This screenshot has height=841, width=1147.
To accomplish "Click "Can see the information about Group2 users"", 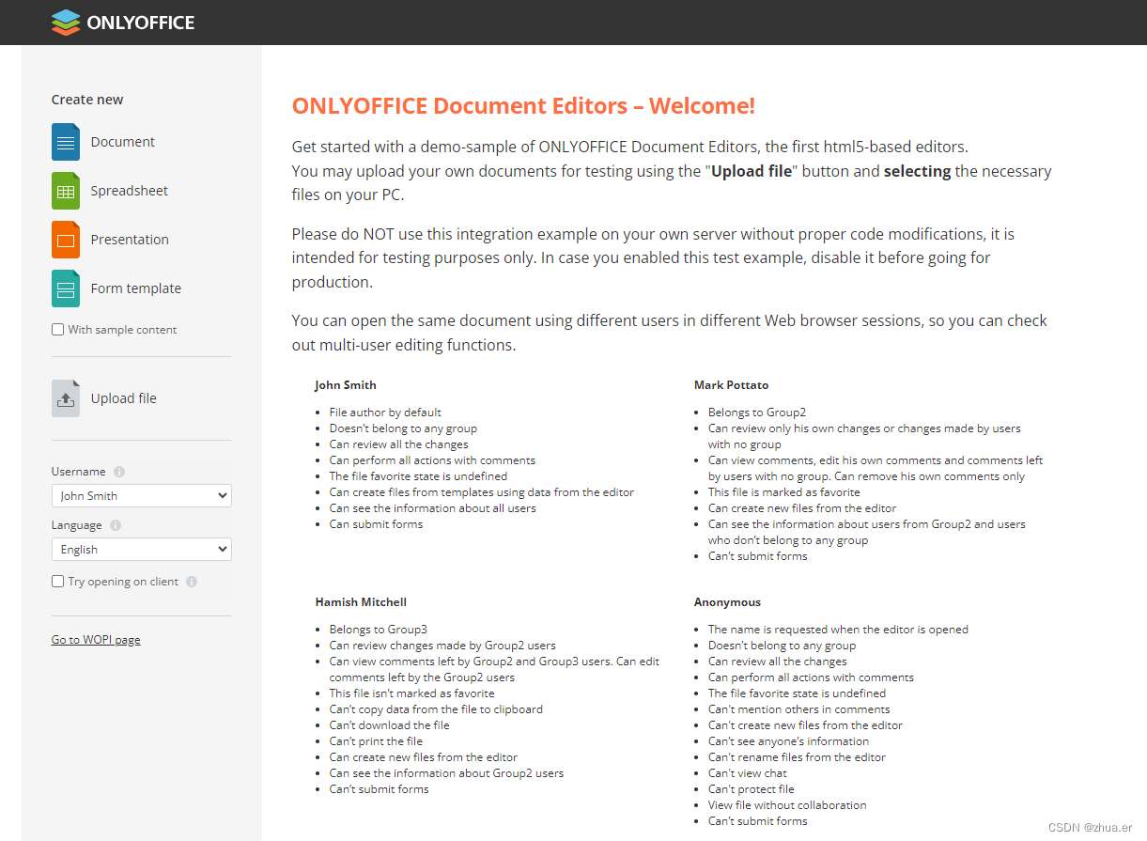I will click(446, 773).
